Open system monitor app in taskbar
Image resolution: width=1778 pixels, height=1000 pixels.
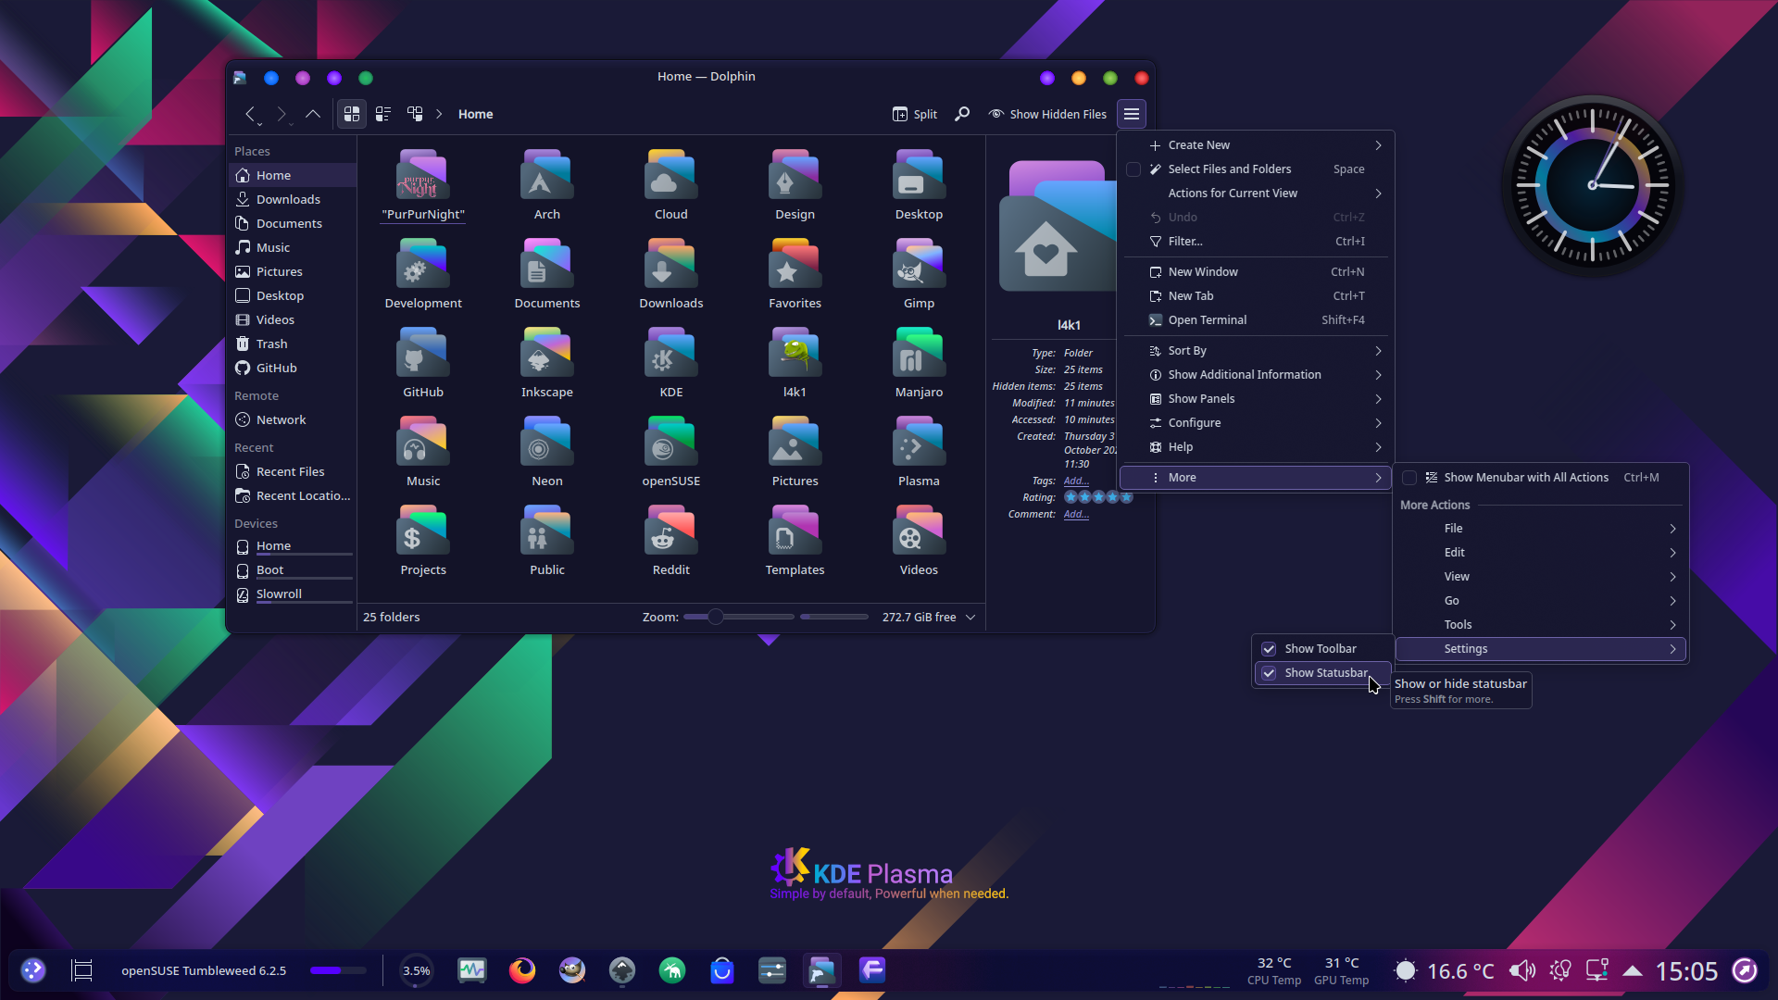pyautogui.click(x=472, y=970)
